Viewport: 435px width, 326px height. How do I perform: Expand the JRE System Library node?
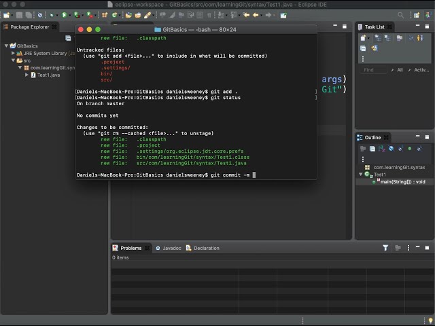click(x=13, y=53)
